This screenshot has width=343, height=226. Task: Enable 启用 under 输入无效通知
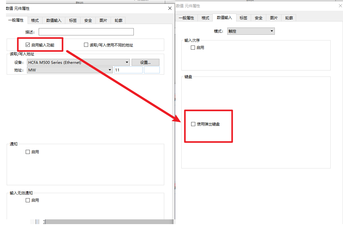(28, 200)
